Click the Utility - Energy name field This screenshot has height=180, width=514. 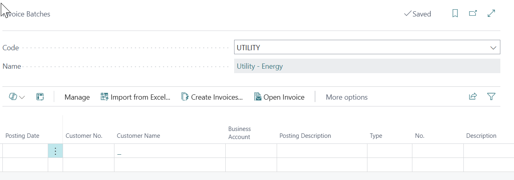(x=367, y=66)
